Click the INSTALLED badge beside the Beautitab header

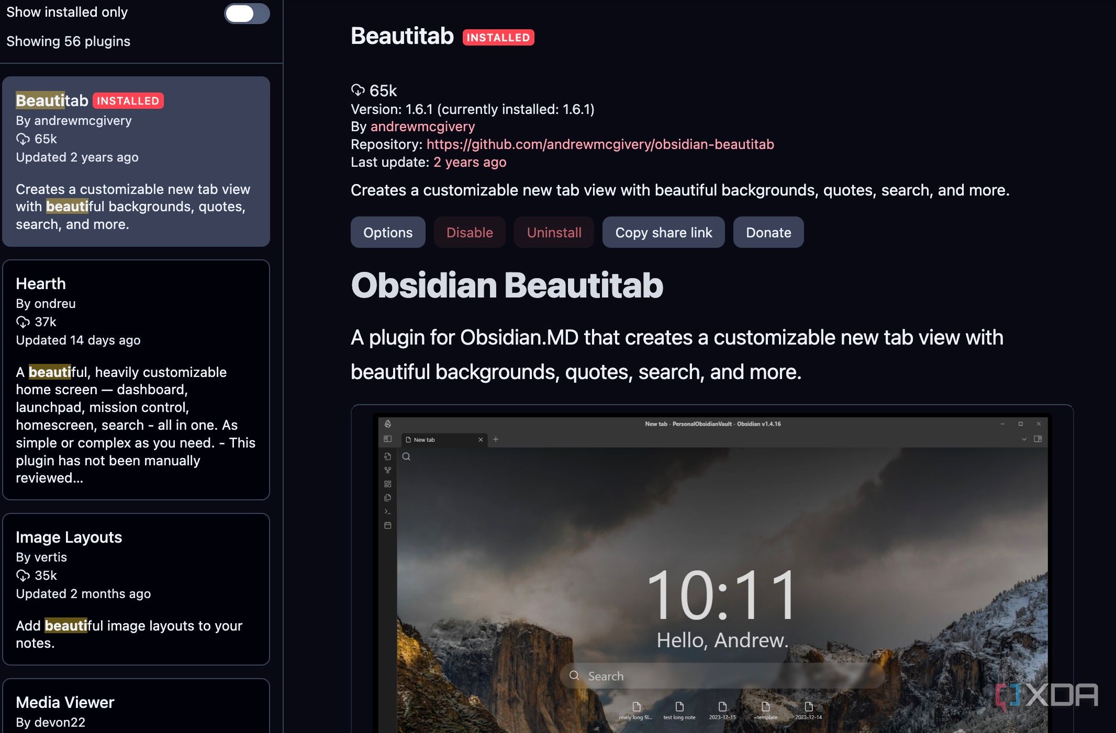(498, 38)
